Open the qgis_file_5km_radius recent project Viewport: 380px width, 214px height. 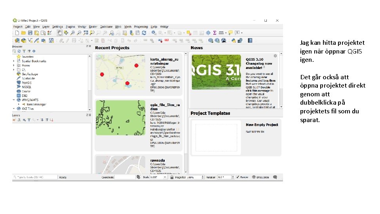point(139,125)
